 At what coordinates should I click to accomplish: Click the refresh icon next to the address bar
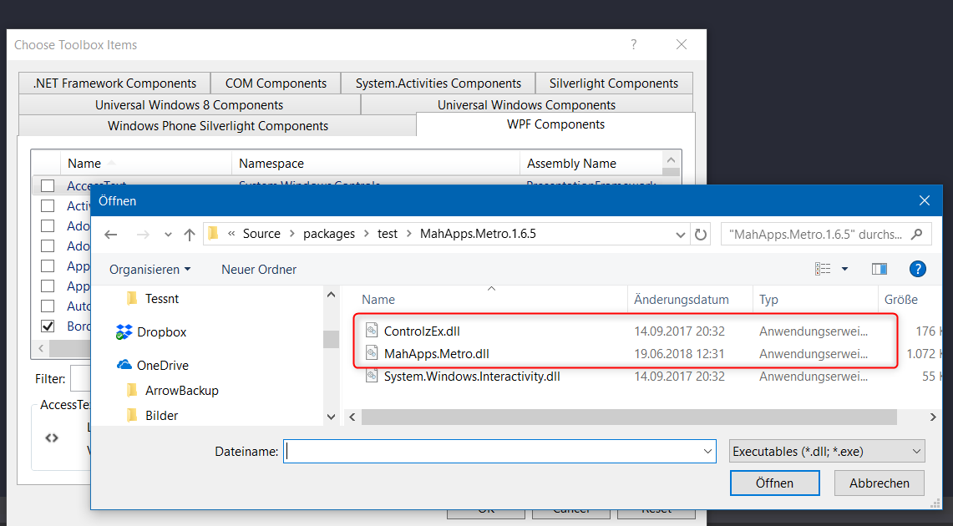[701, 234]
